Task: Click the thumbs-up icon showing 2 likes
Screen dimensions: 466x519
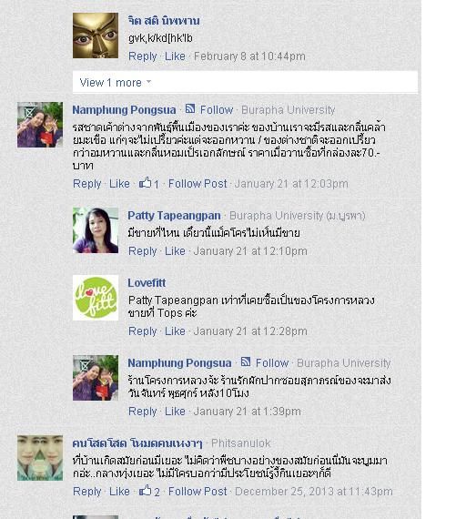Action: [145, 491]
